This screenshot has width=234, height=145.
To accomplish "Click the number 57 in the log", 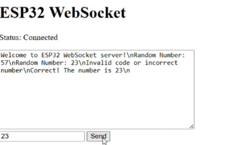I will pyautogui.click(x=4, y=63).
